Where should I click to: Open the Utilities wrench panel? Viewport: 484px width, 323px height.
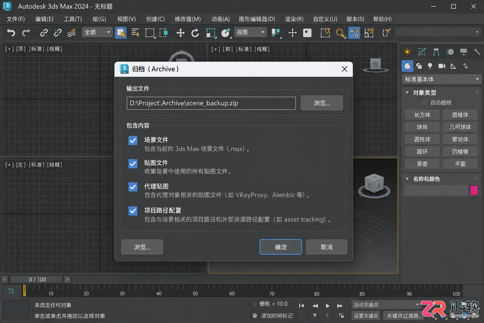[x=477, y=52]
